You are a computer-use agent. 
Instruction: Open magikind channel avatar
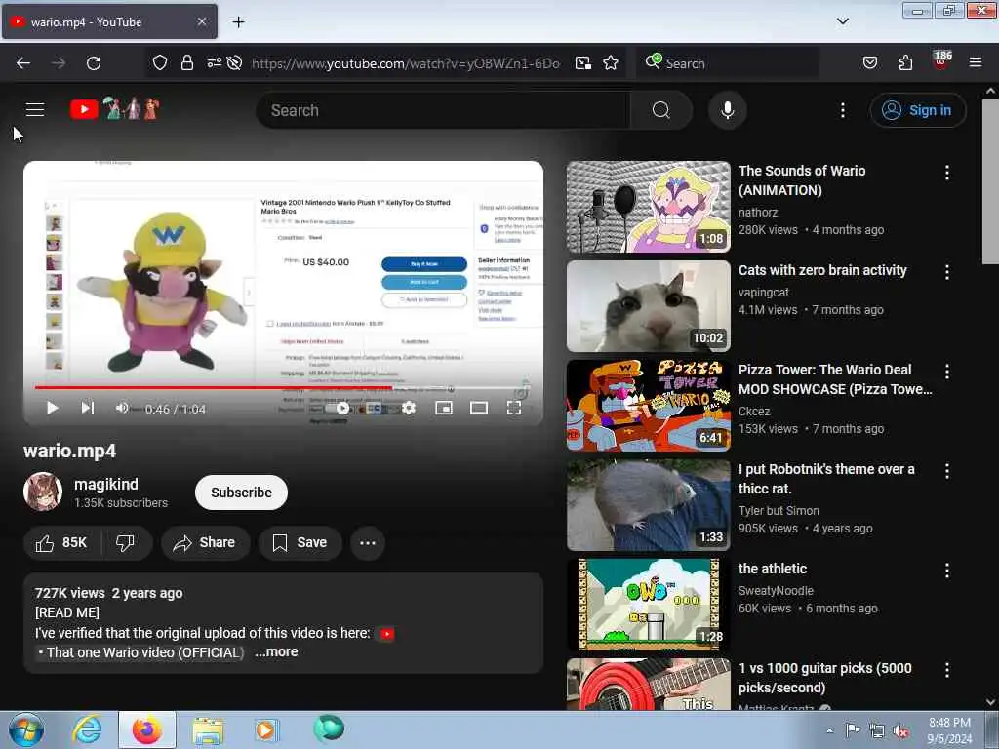point(43,492)
